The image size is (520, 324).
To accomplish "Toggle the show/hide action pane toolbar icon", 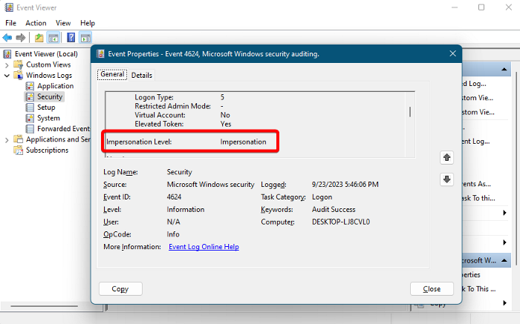I will (x=85, y=38).
